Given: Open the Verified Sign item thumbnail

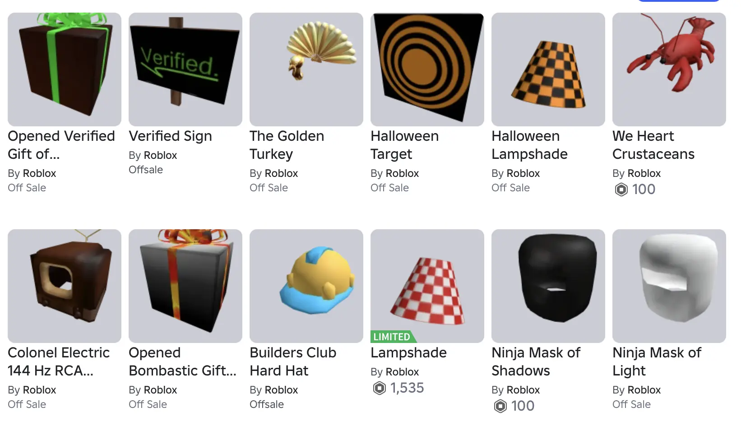Looking at the screenshot, I should pyautogui.click(x=185, y=69).
